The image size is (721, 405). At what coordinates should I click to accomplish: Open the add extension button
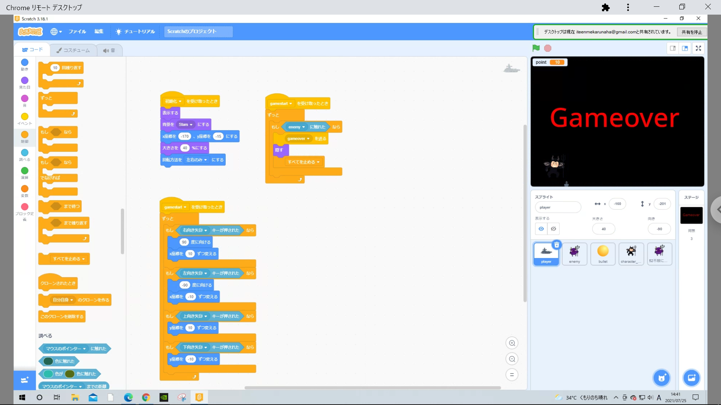(x=25, y=380)
